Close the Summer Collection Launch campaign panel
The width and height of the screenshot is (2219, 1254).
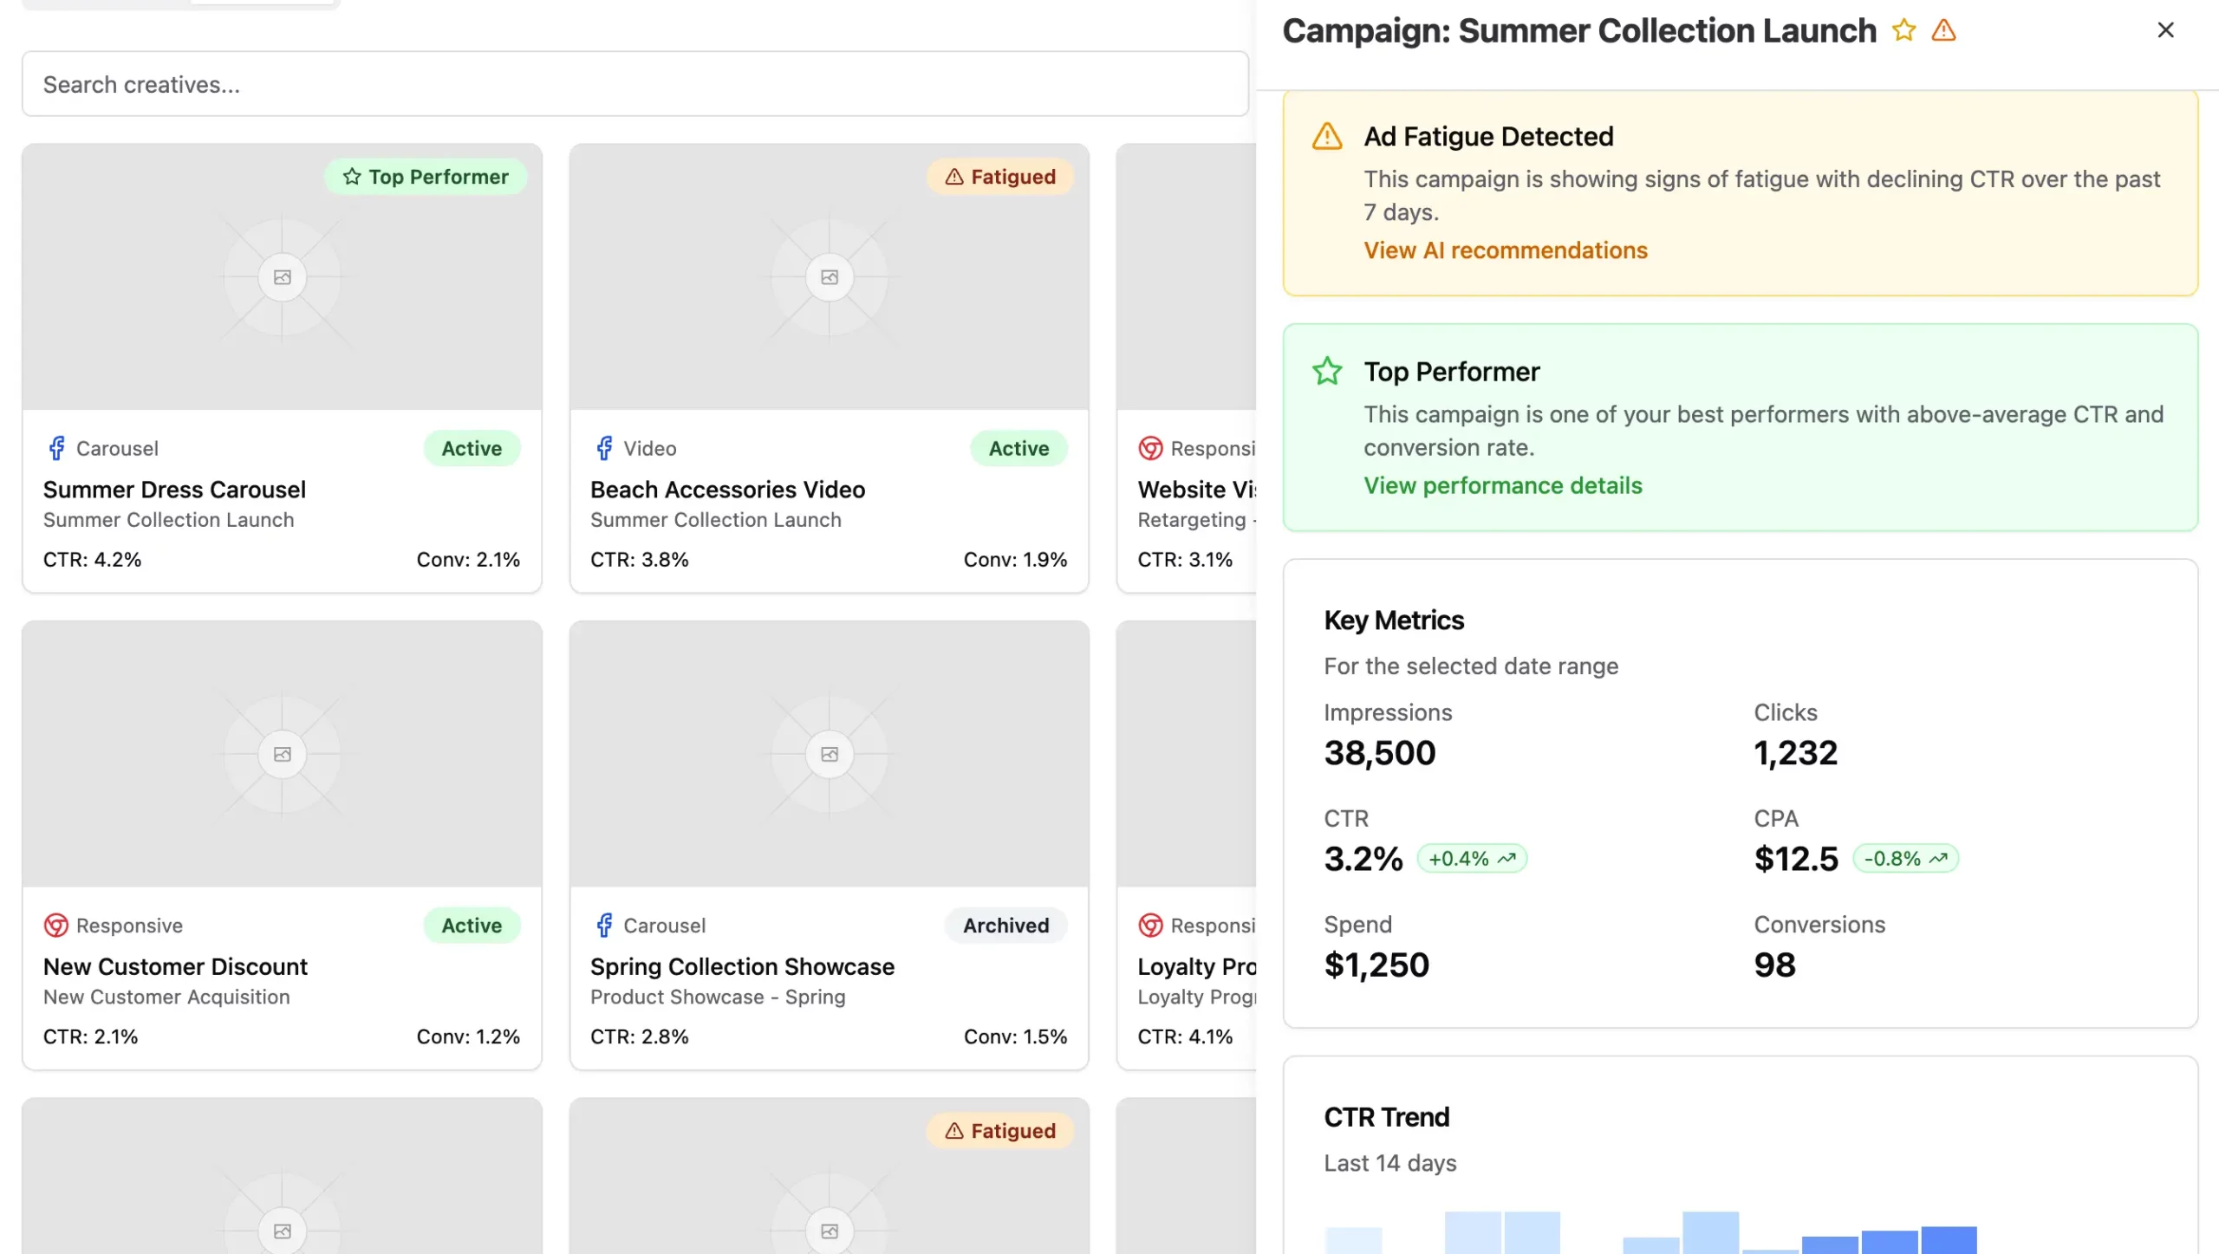[2165, 30]
